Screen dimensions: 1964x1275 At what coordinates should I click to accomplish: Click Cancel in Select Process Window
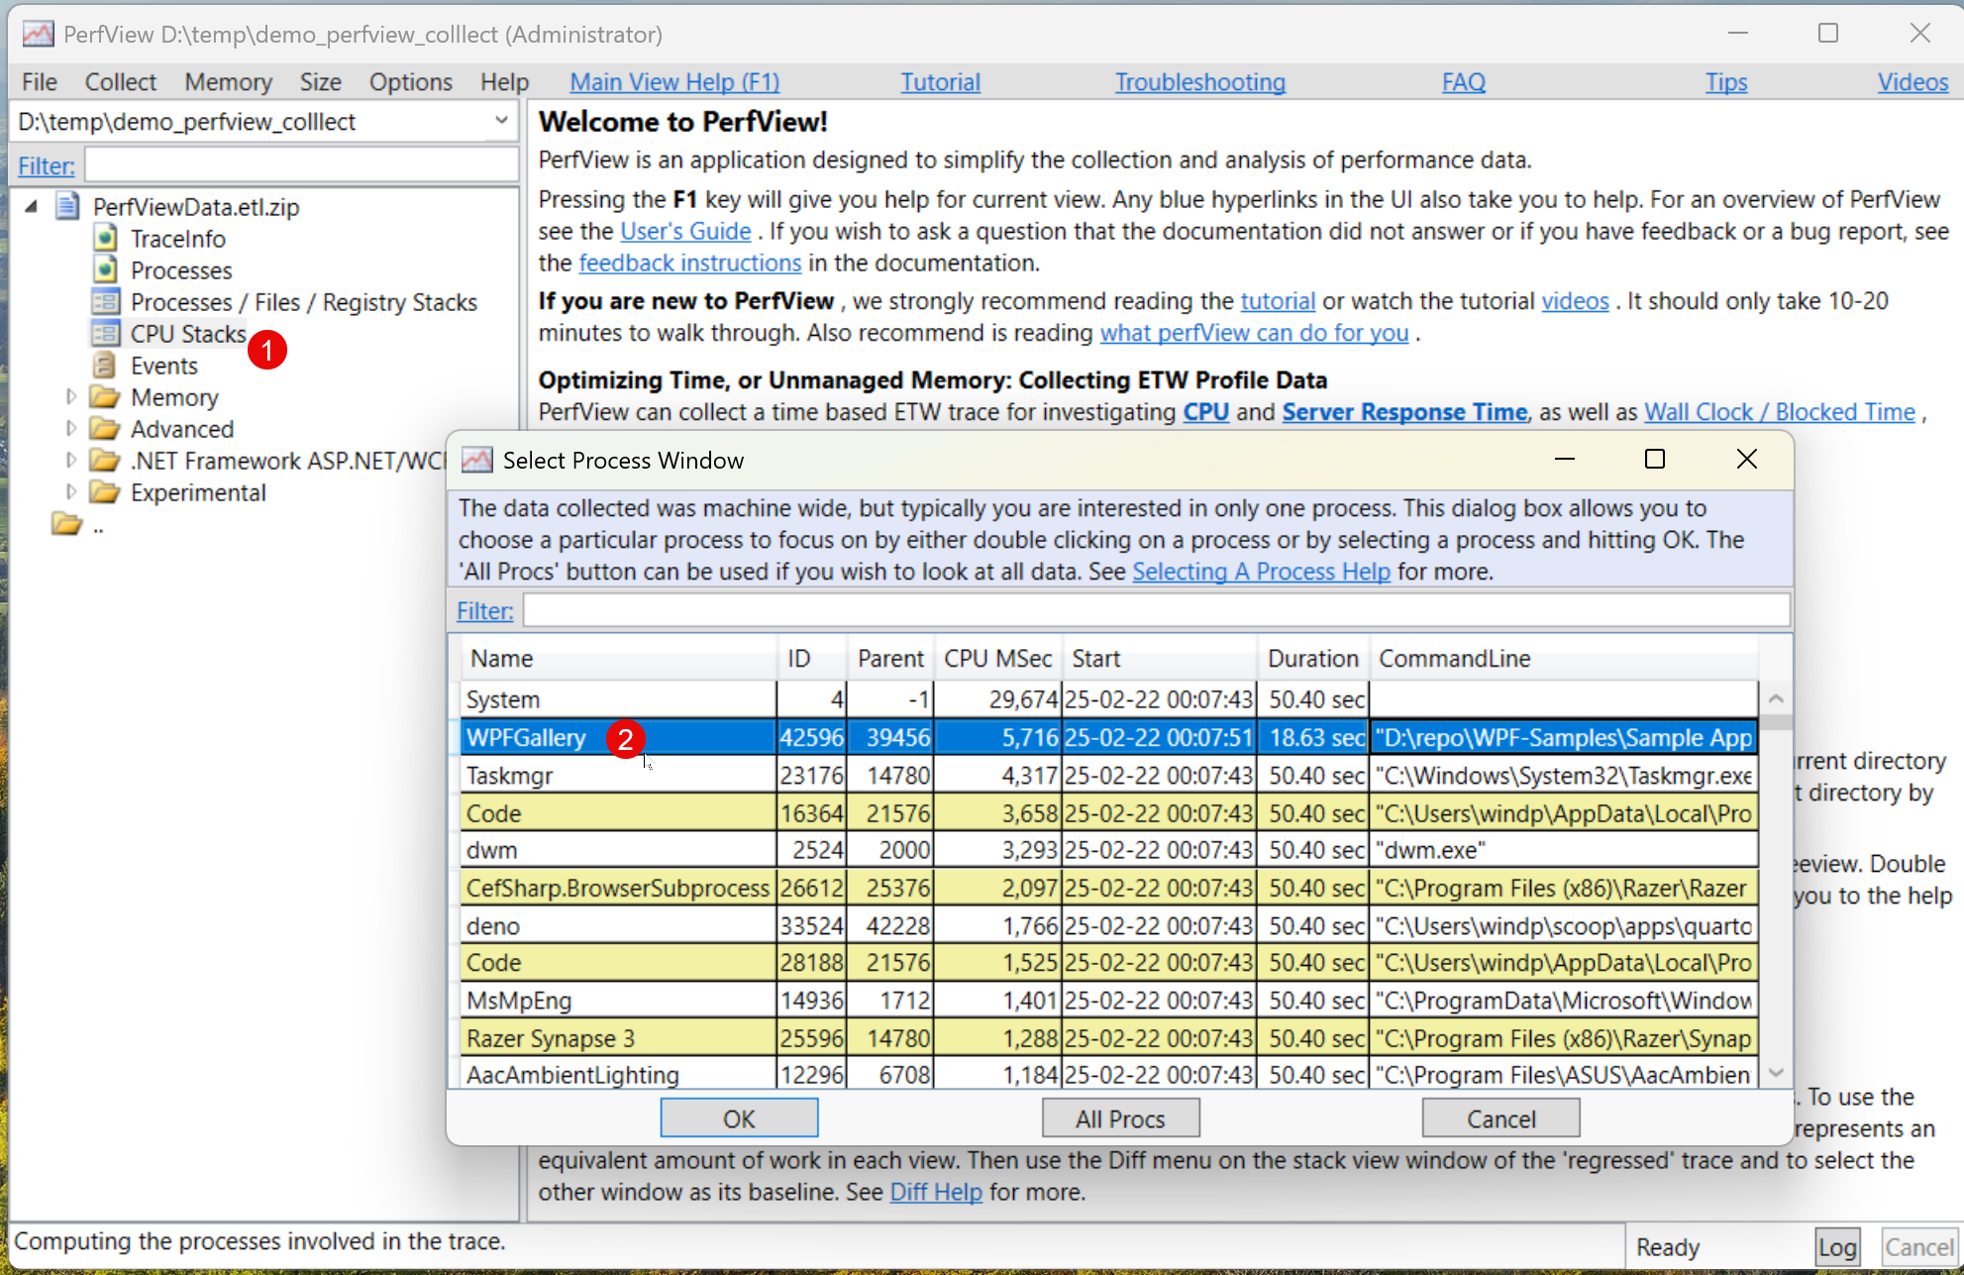click(x=1500, y=1118)
